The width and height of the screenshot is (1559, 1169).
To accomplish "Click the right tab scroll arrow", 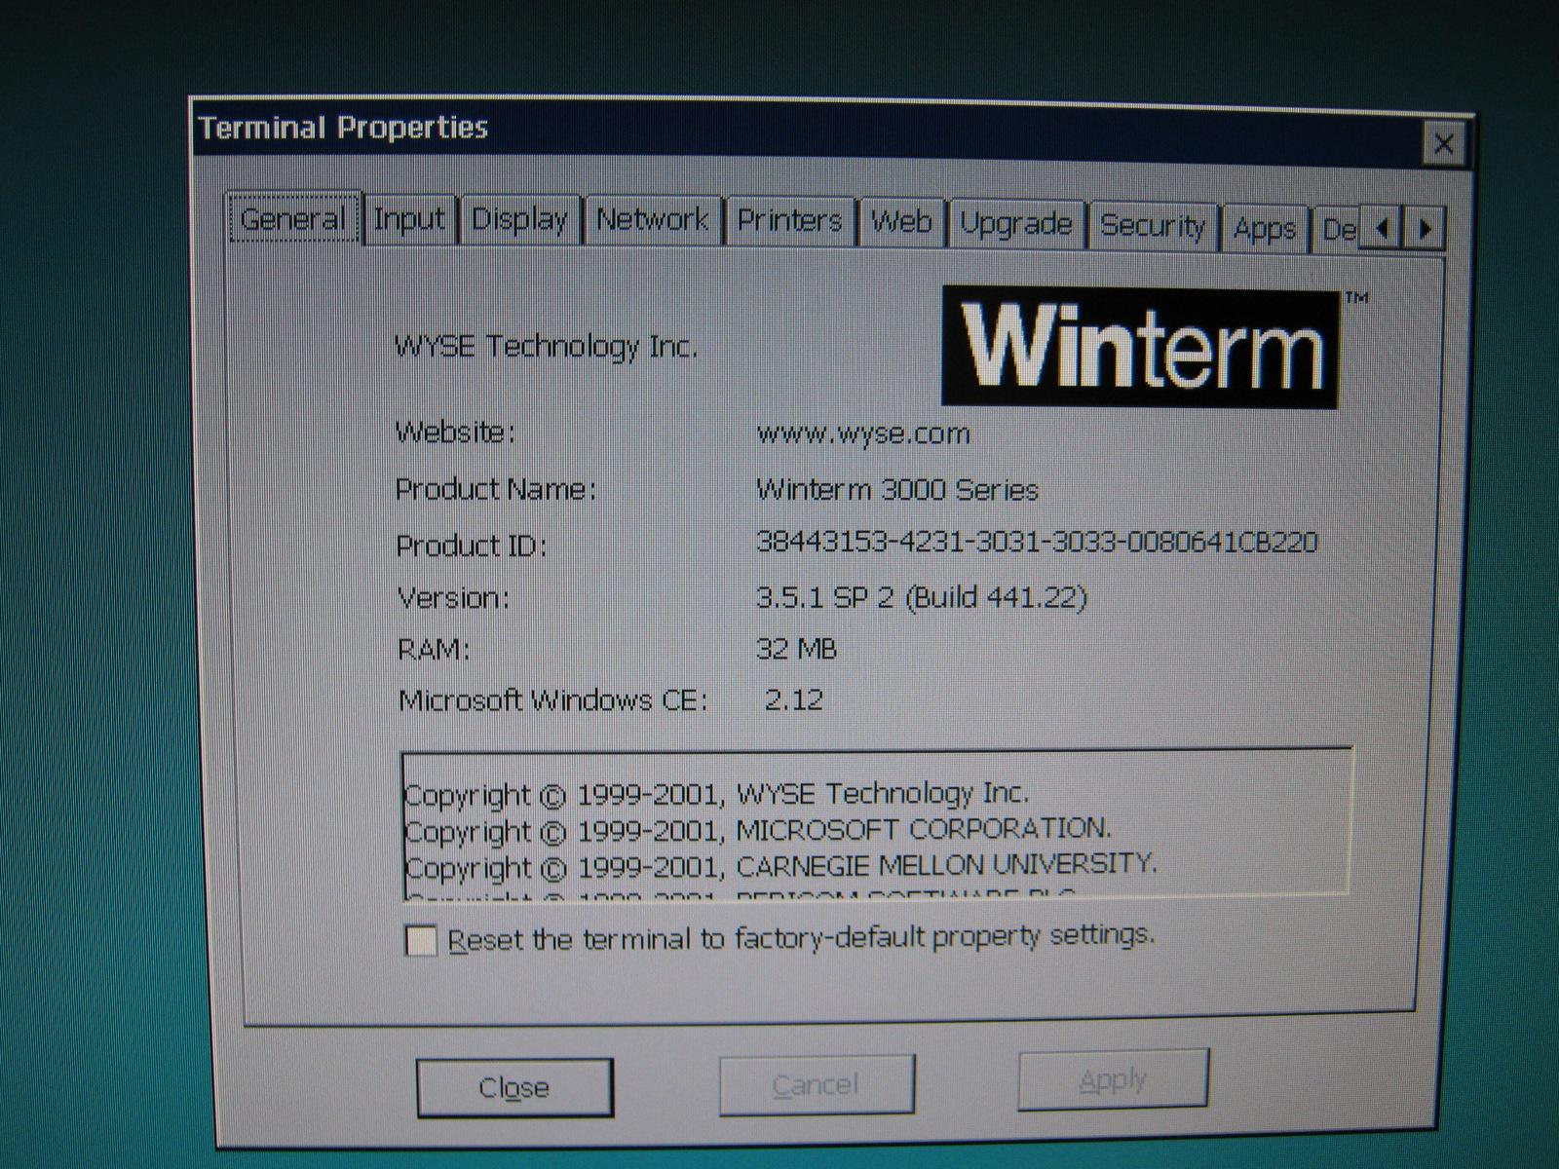I will 1425,231.
